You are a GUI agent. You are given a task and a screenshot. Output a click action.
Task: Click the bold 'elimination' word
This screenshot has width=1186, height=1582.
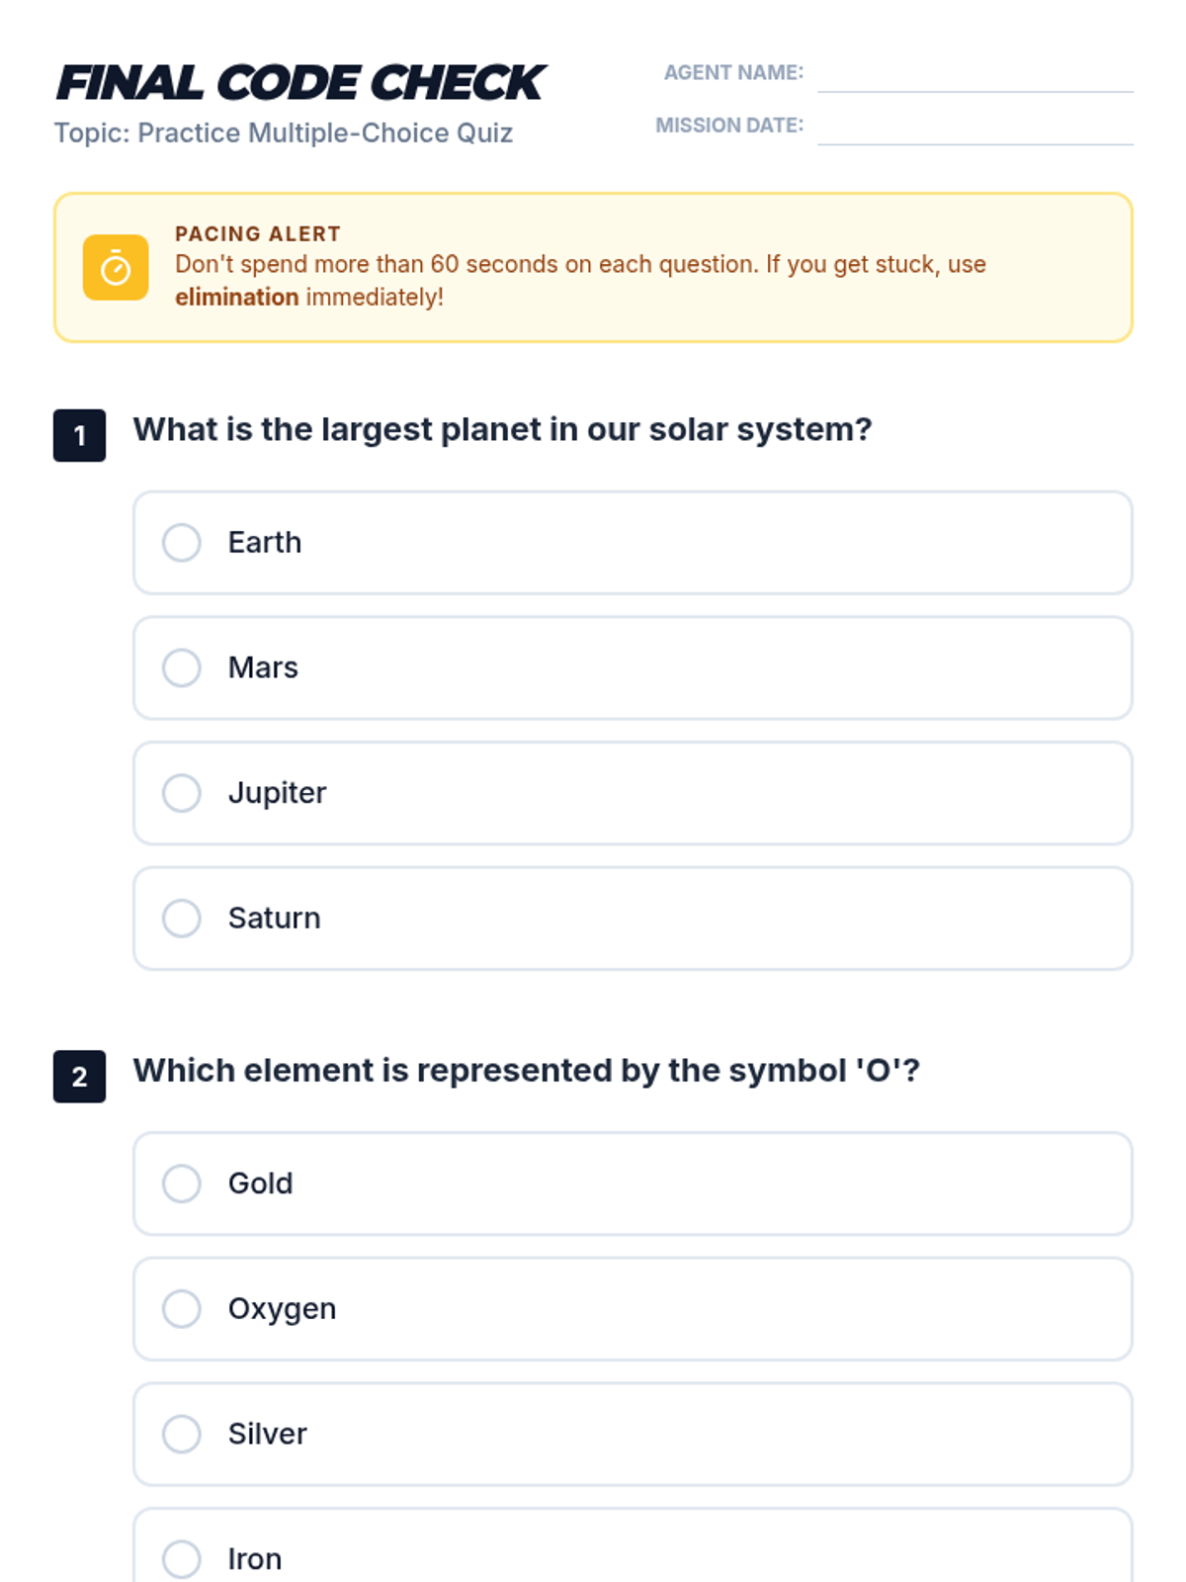click(236, 298)
